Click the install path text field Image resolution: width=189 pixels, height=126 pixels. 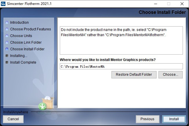pyautogui.click(x=121, y=66)
